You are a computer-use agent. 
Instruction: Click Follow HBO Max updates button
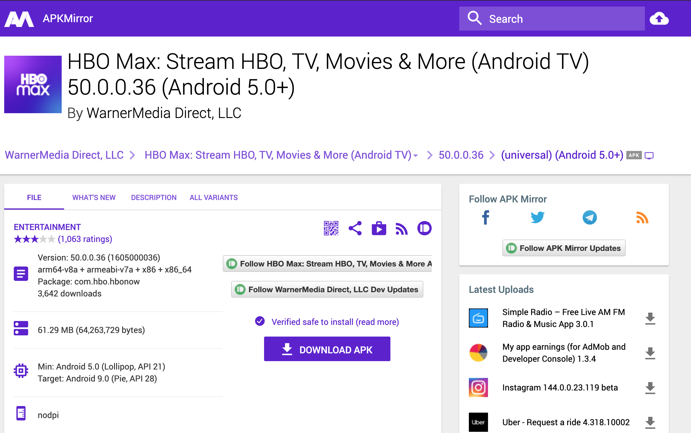[327, 264]
